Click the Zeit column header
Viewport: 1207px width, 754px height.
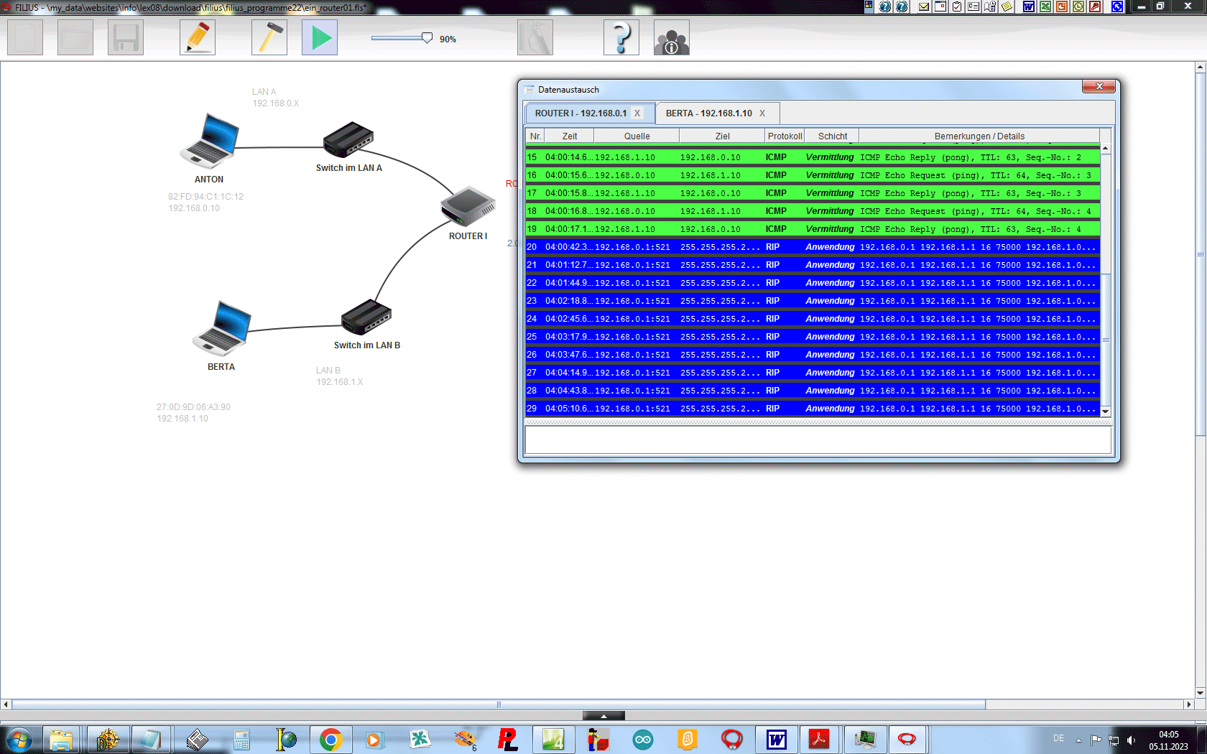[570, 136]
